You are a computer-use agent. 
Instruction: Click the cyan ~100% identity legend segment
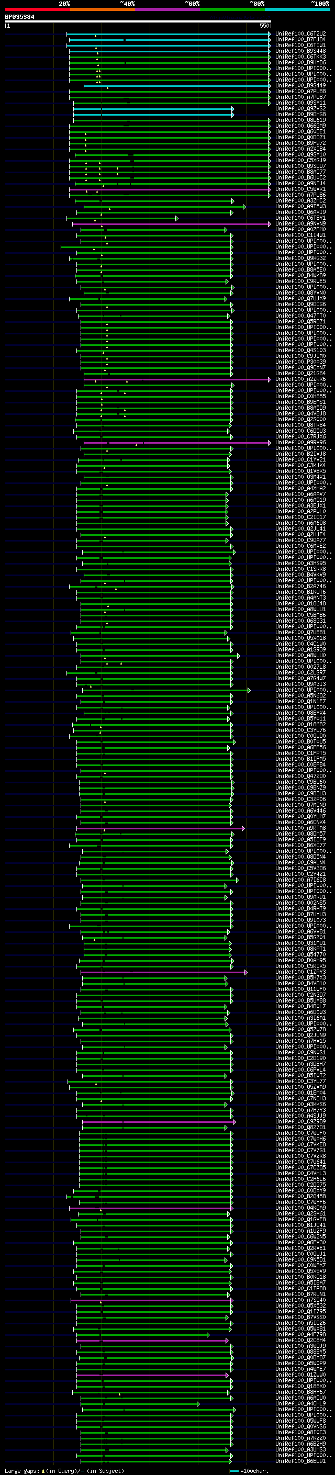[297, 9]
